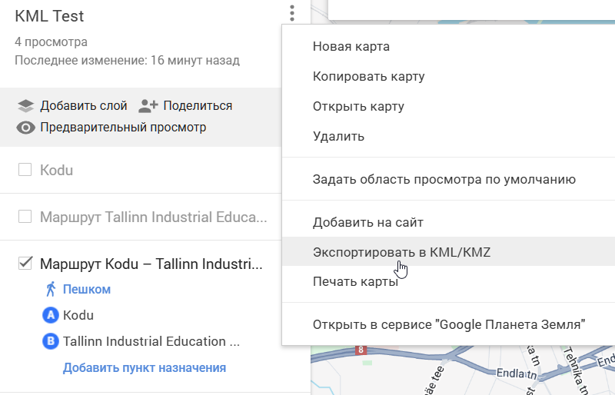Select Удалить from the map menu
The height and width of the screenshot is (395, 615).
pos(338,137)
